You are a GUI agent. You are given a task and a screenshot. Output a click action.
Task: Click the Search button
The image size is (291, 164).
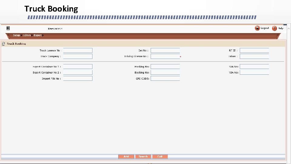(143, 157)
